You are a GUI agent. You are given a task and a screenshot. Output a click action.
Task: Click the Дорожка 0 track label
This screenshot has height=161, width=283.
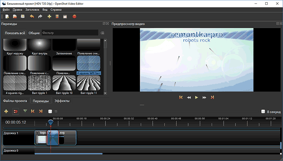[11, 151]
